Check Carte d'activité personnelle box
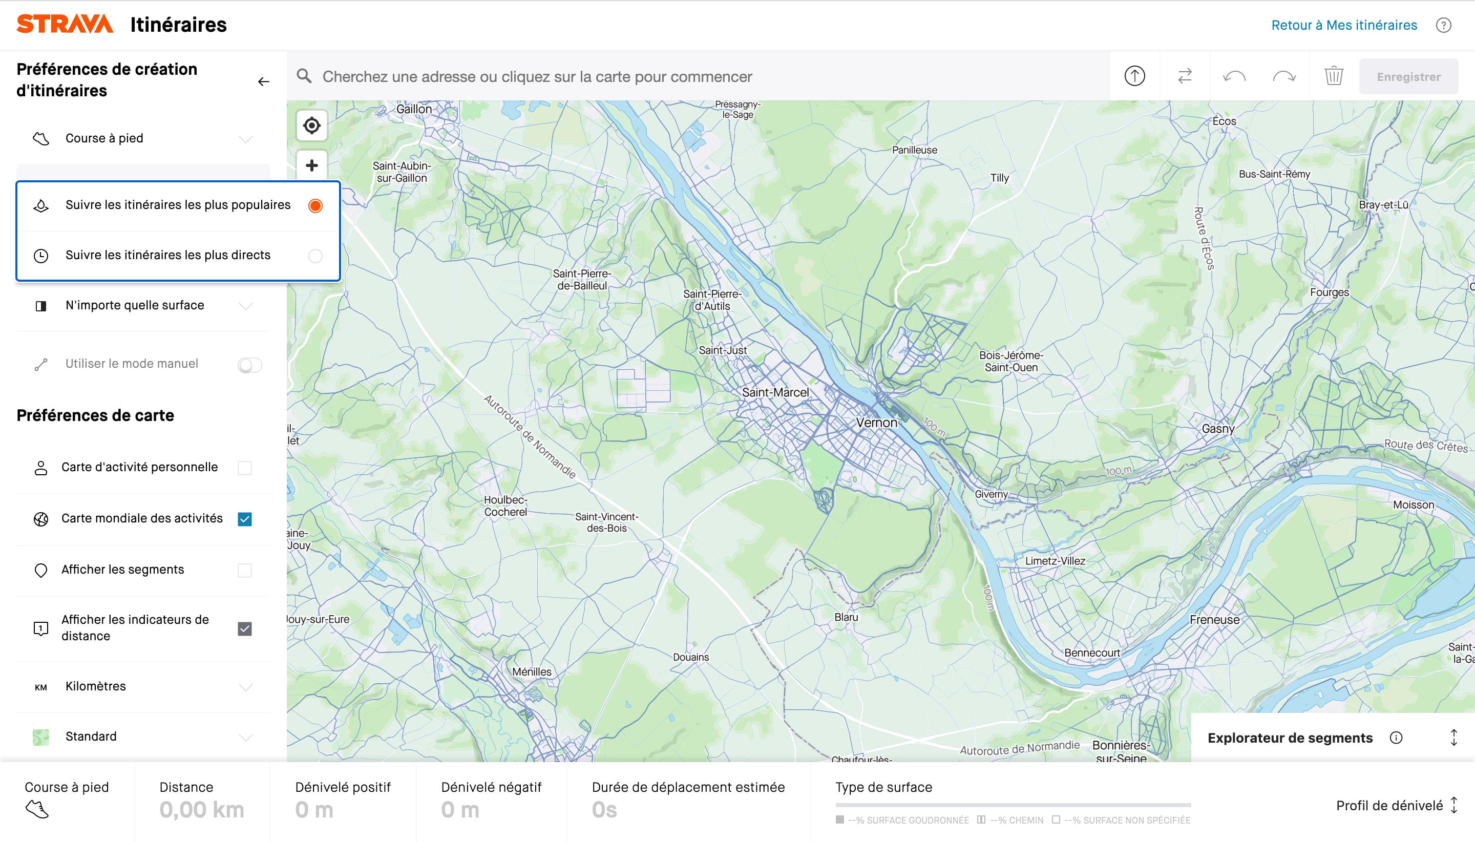 (x=245, y=468)
